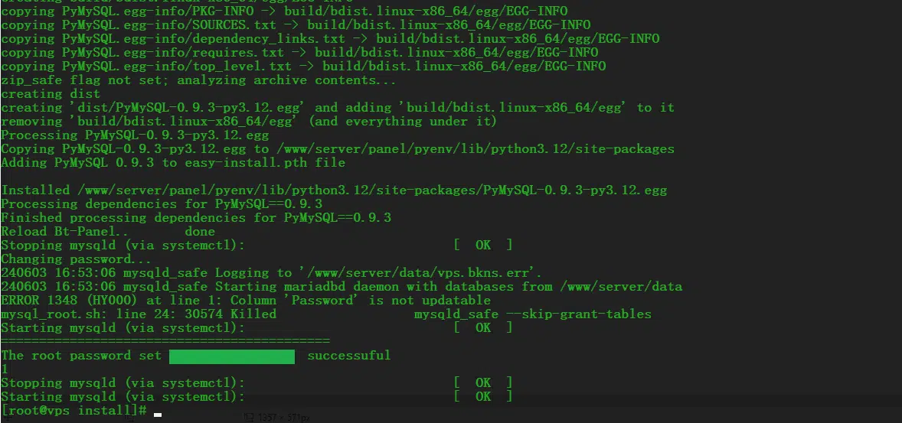The image size is (902, 423).
Task: Click the '[root@vps install]#' shell prompt
Action: pos(74,410)
